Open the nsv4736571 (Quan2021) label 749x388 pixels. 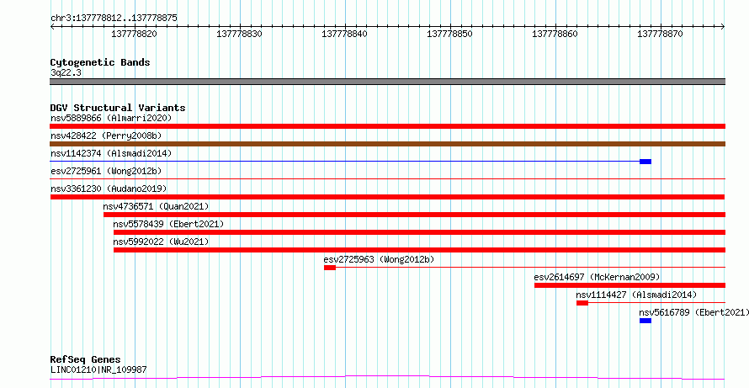pyautogui.click(x=157, y=206)
